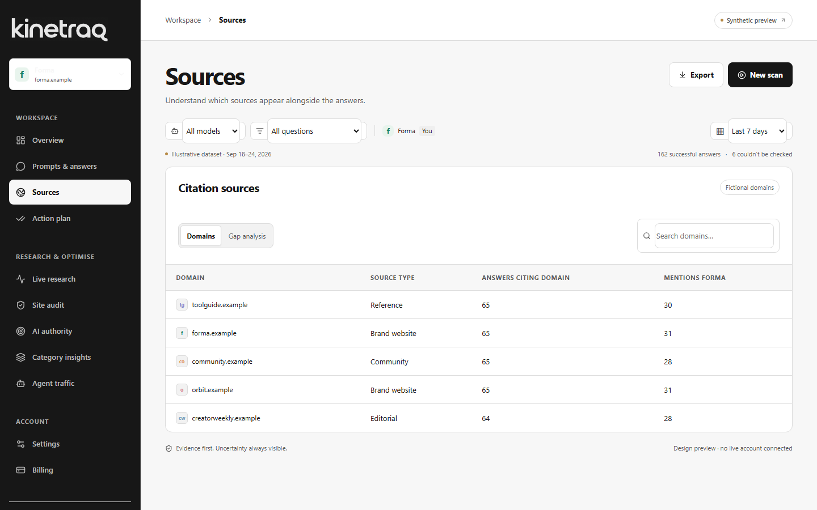Open the Last 7 days date range dropdown

[757, 131]
